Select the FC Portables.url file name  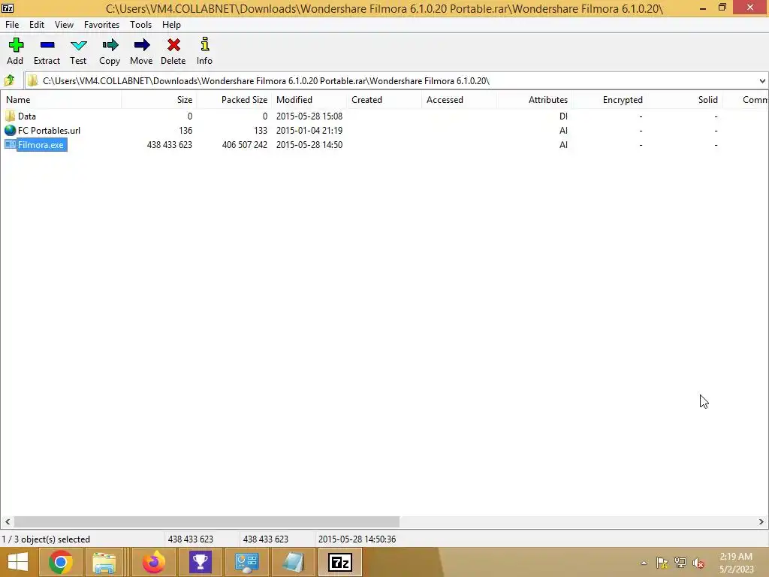49,131
